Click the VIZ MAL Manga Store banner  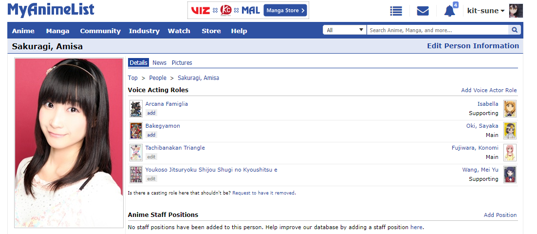point(248,10)
